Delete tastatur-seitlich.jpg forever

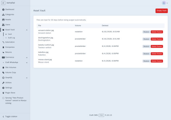(157, 46)
